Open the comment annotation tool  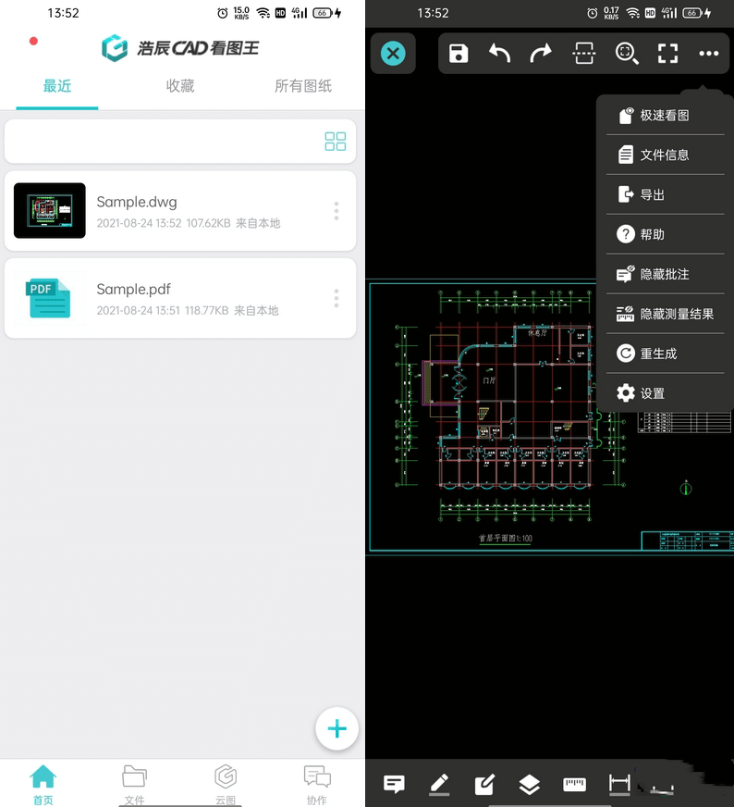(x=394, y=785)
